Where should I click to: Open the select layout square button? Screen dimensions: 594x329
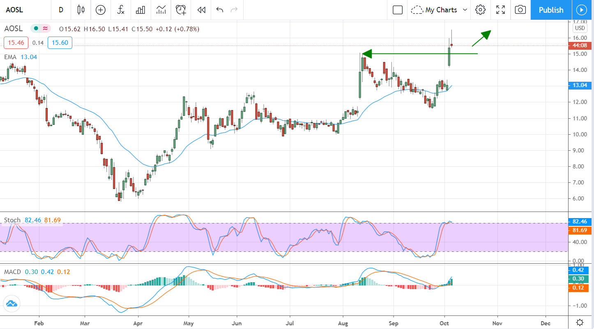[397, 10]
